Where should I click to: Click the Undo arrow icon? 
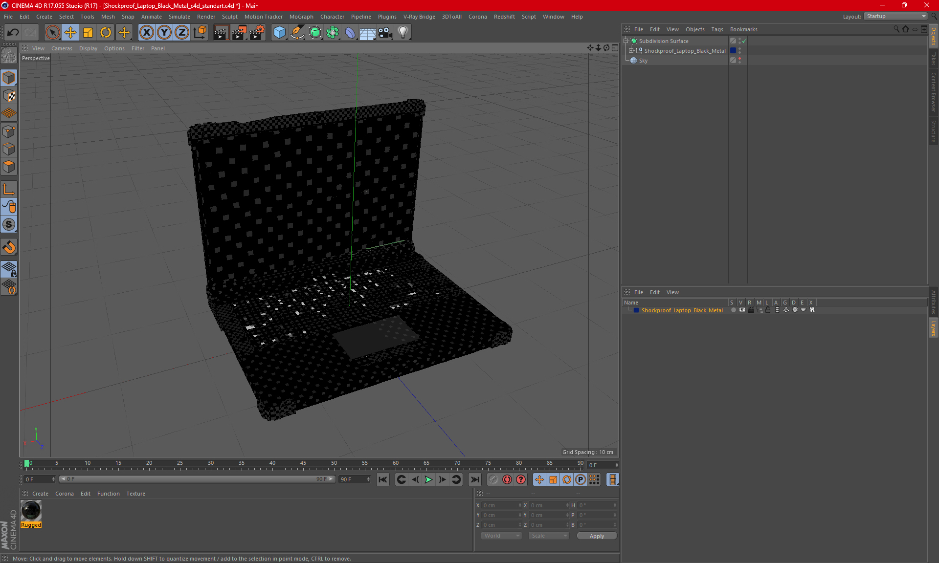pyautogui.click(x=13, y=32)
